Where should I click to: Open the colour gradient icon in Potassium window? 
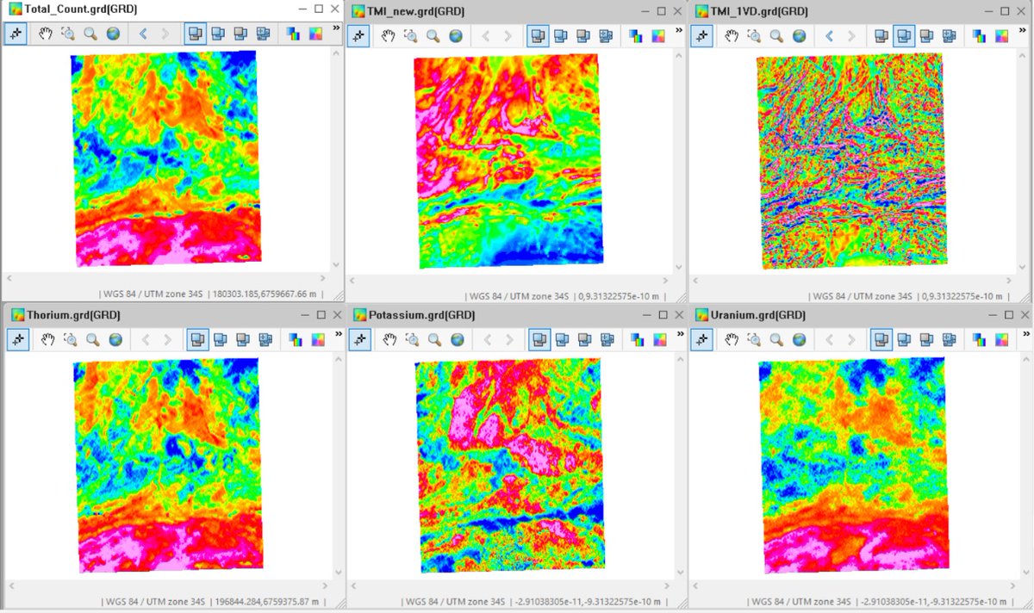click(658, 339)
